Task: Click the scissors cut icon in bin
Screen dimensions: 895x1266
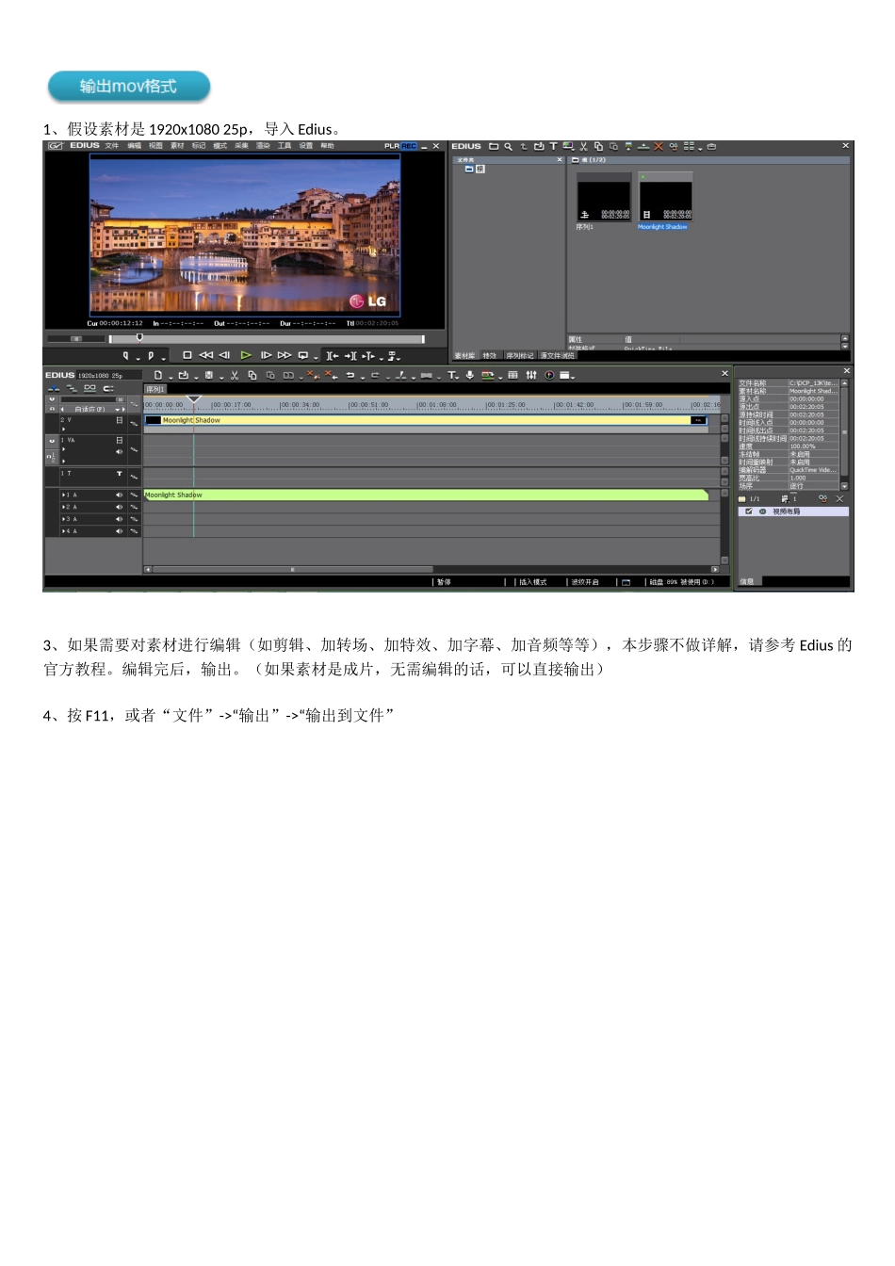Action: pyautogui.click(x=583, y=147)
